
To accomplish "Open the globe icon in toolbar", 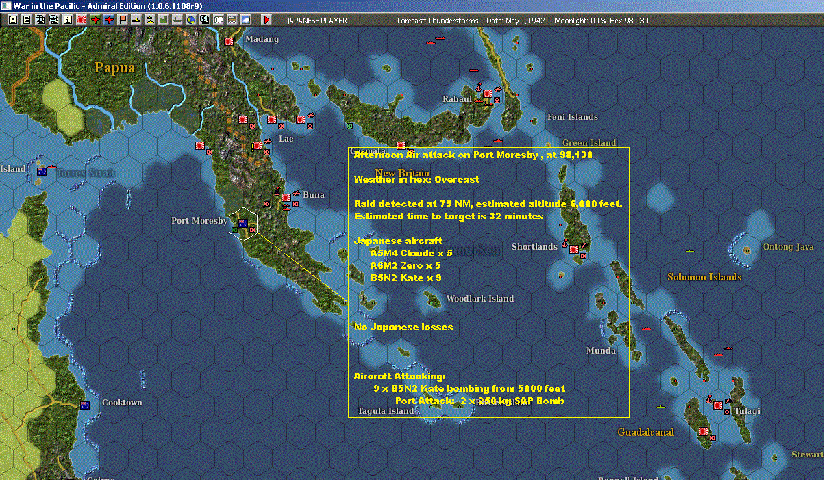I will 191,20.
